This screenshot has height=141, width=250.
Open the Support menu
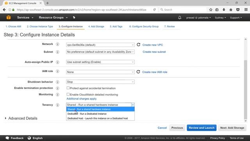[236, 18]
